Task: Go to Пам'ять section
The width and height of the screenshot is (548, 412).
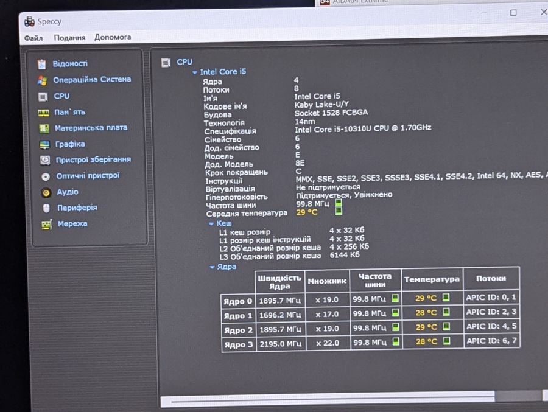Action: click(70, 112)
